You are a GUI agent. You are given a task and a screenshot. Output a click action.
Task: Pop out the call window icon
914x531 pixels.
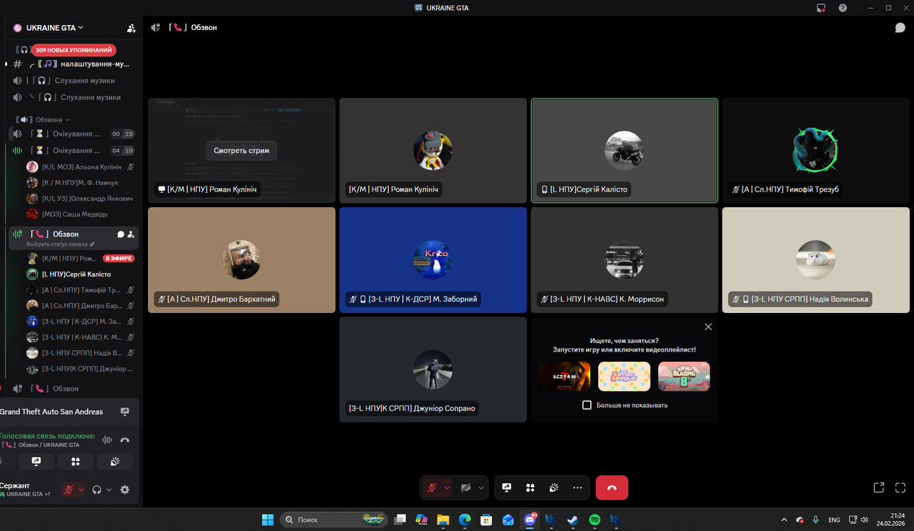pos(879,487)
